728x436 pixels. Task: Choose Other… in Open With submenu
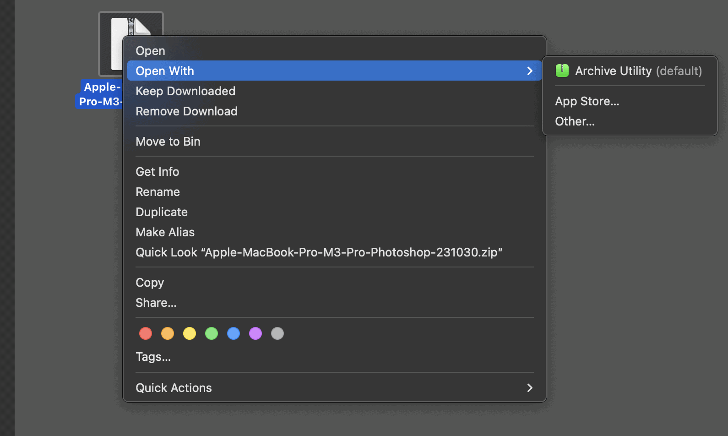tap(575, 121)
